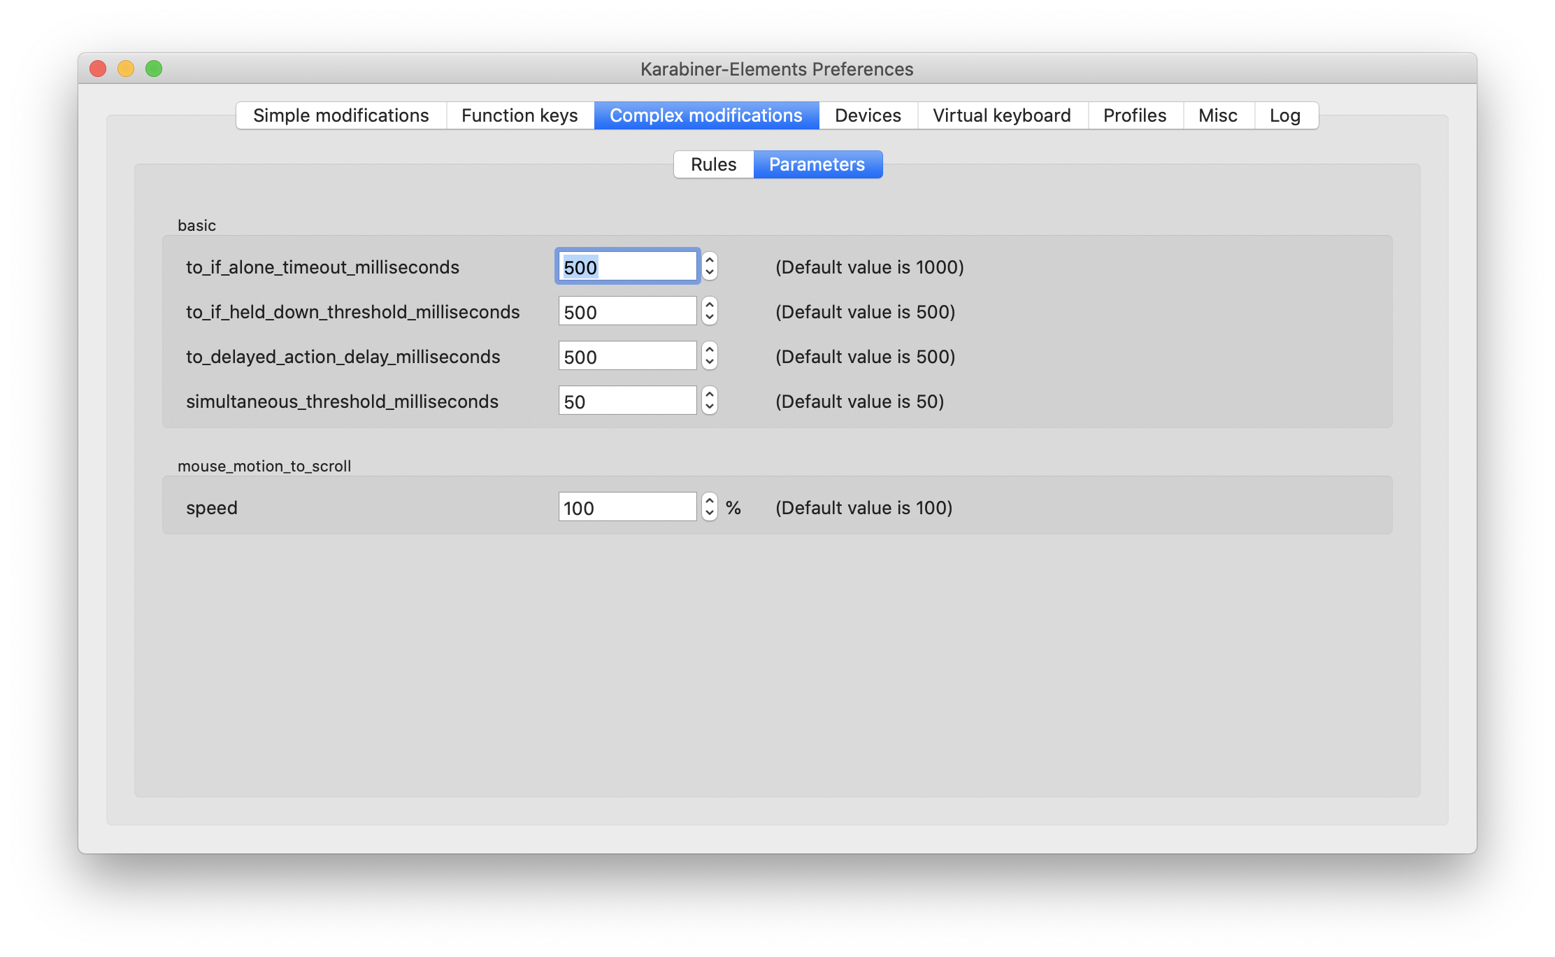Select the Parameters sub-tab

click(x=817, y=164)
